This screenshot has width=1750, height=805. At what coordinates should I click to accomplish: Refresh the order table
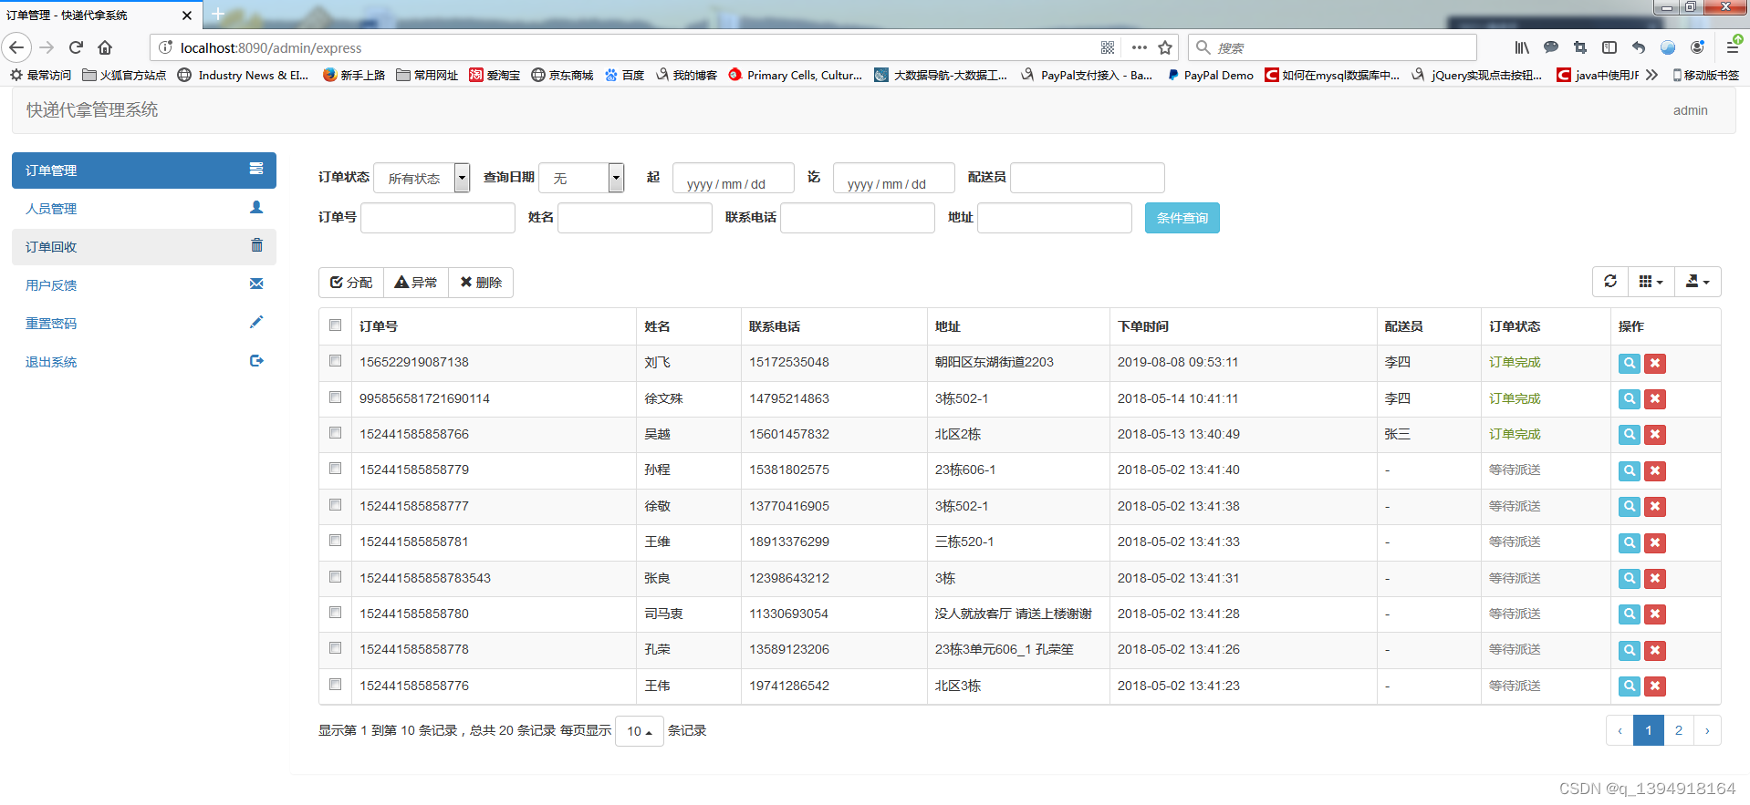(x=1610, y=282)
